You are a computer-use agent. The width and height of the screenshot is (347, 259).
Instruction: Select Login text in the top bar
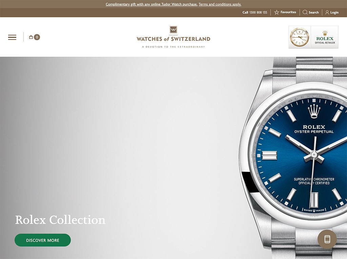click(x=334, y=12)
